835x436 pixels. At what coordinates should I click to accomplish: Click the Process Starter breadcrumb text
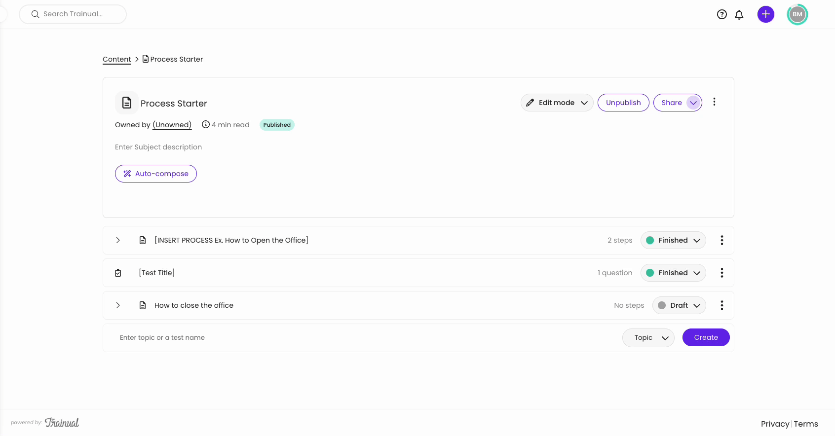177,59
